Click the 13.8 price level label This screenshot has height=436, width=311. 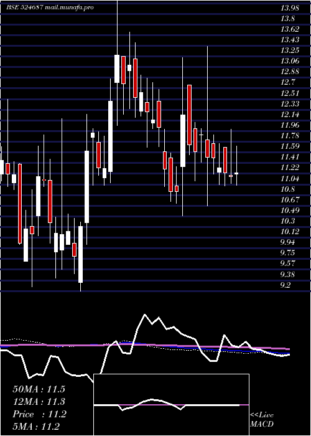coord(287,19)
